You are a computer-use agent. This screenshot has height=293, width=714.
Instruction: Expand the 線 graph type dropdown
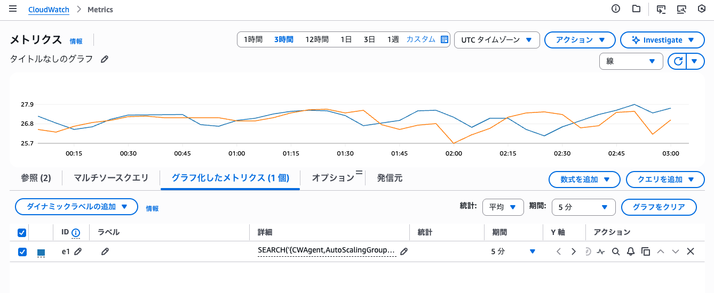coord(631,61)
